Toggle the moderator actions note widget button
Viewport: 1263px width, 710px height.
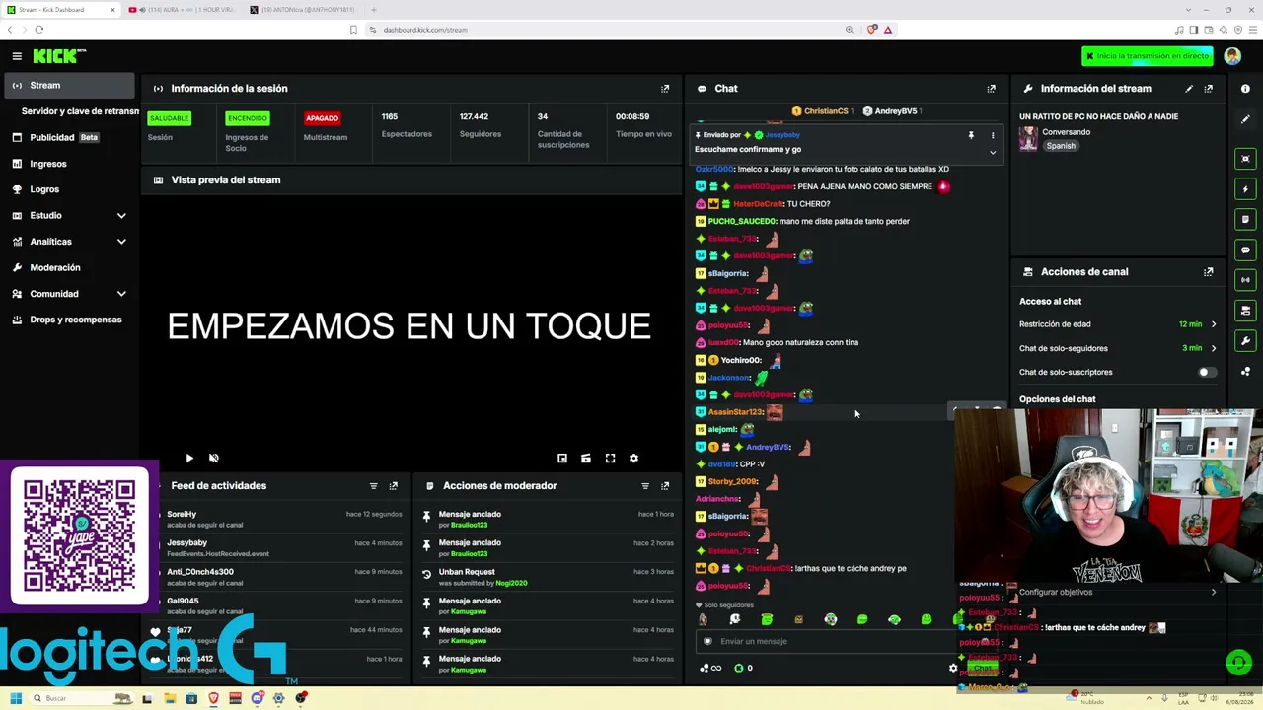pos(1245,220)
